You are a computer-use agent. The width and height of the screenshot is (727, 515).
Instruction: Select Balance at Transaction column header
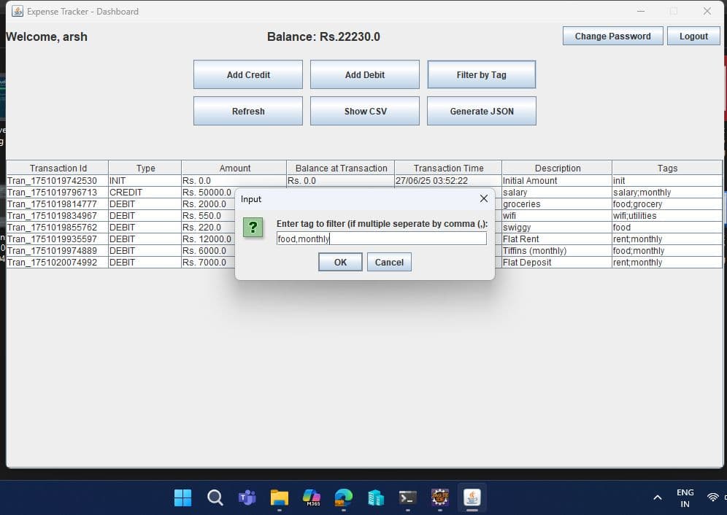(341, 168)
